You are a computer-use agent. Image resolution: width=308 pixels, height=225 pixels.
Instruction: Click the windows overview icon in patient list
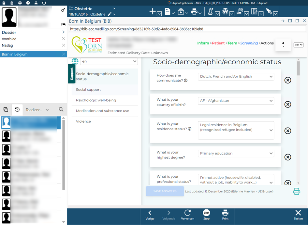pos(6,109)
